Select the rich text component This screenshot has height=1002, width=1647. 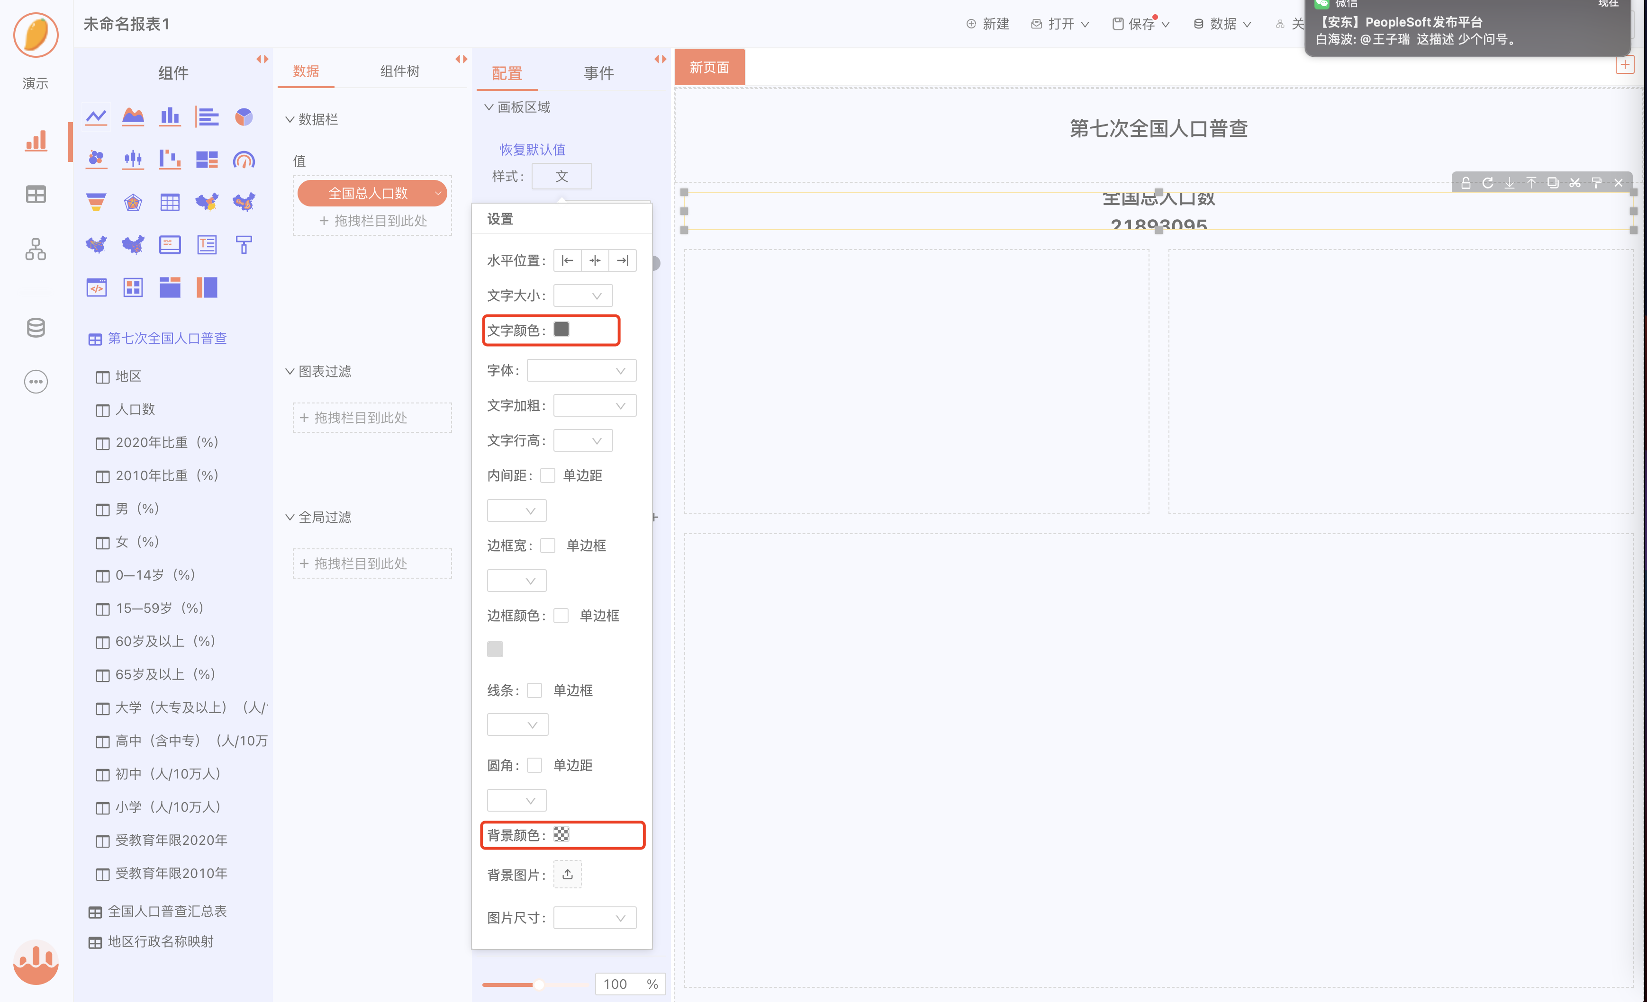tap(207, 244)
